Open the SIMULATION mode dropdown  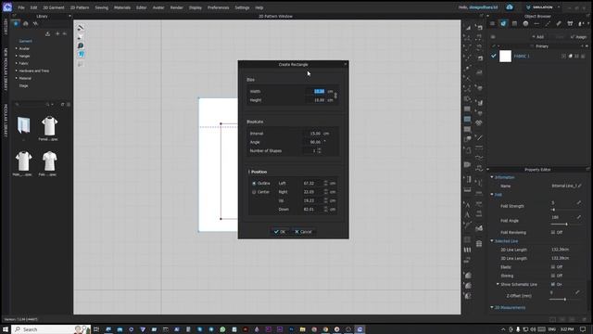point(543,7)
